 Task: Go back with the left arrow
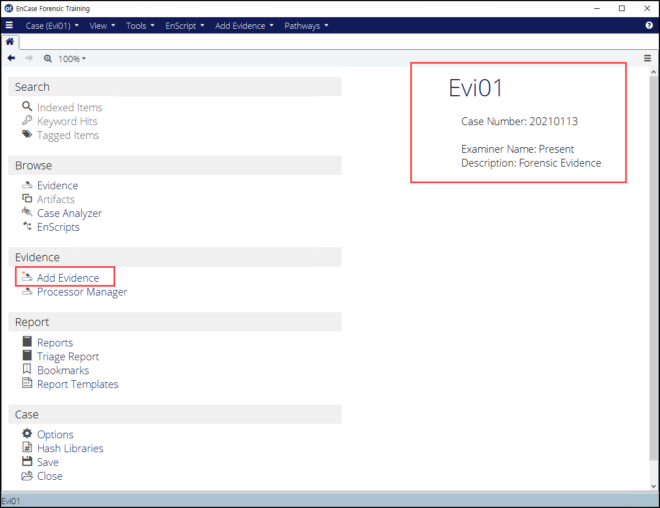[12, 58]
